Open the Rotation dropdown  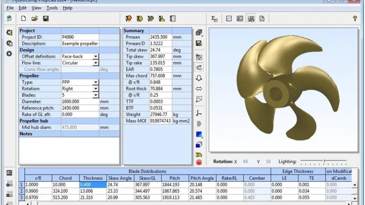[x=96, y=89]
